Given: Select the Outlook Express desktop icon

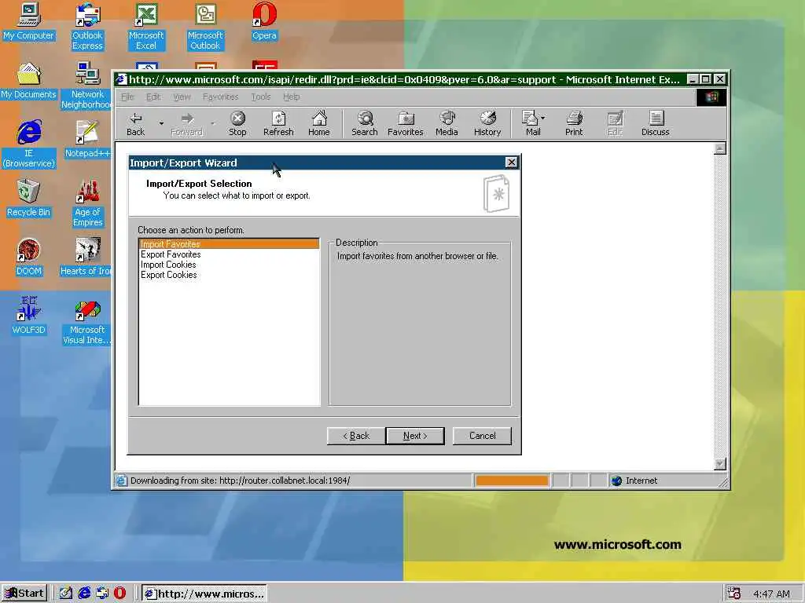Looking at the screenshot, I should click(87, 27).
